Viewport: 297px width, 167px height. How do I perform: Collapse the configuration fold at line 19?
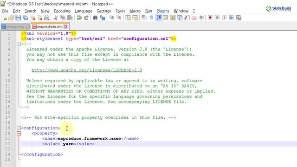point(19,128)
